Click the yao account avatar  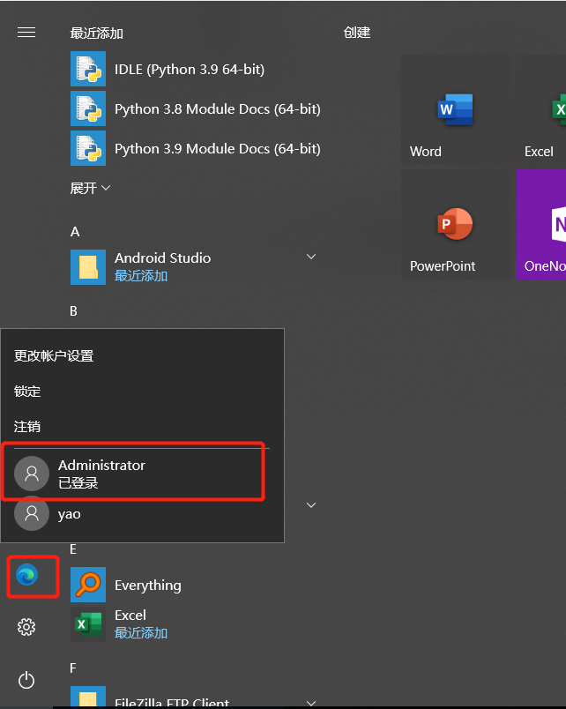32,513
